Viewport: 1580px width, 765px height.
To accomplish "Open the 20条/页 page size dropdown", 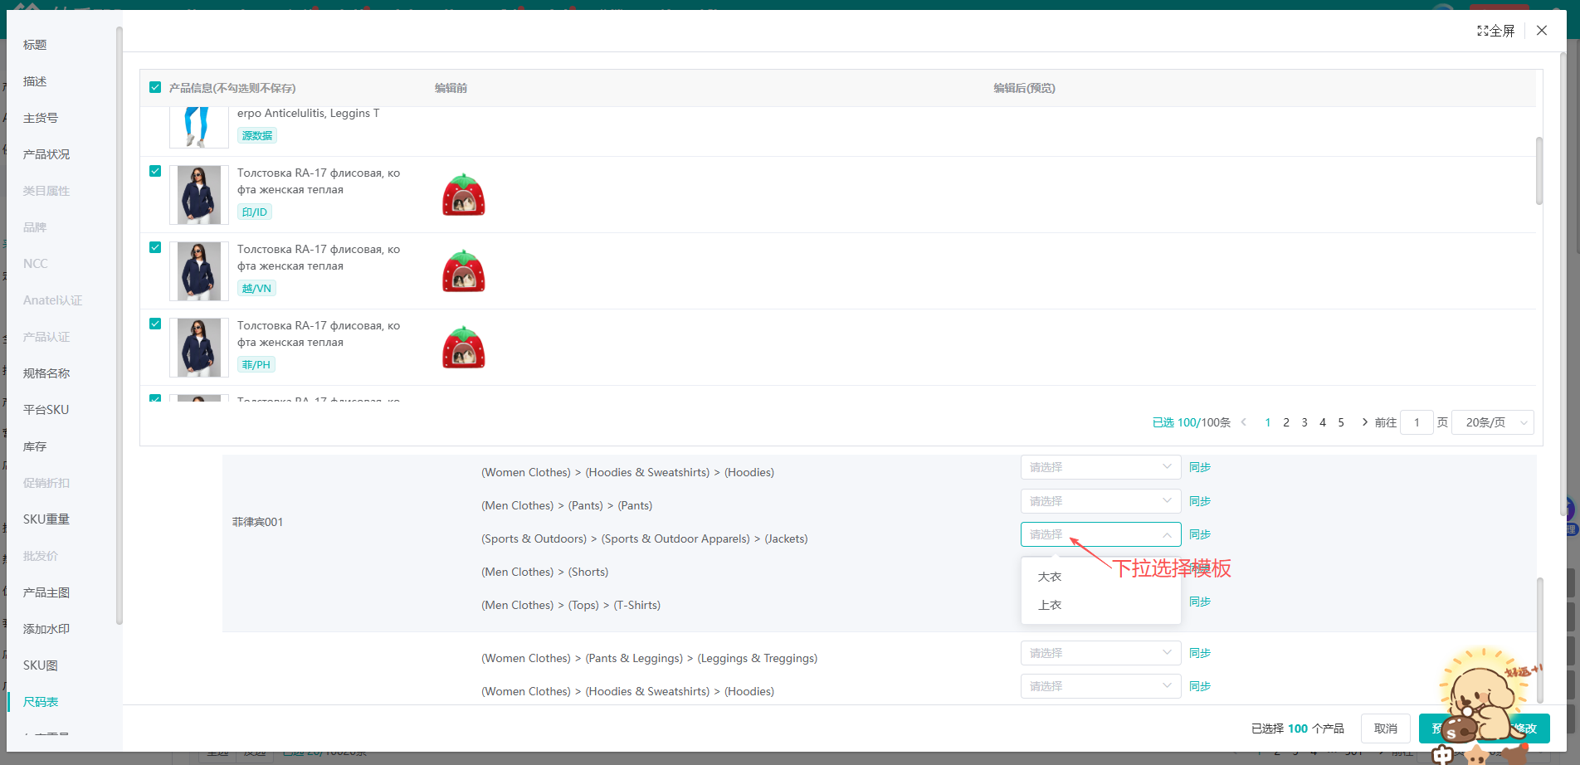I will [x=1493, y=422].
